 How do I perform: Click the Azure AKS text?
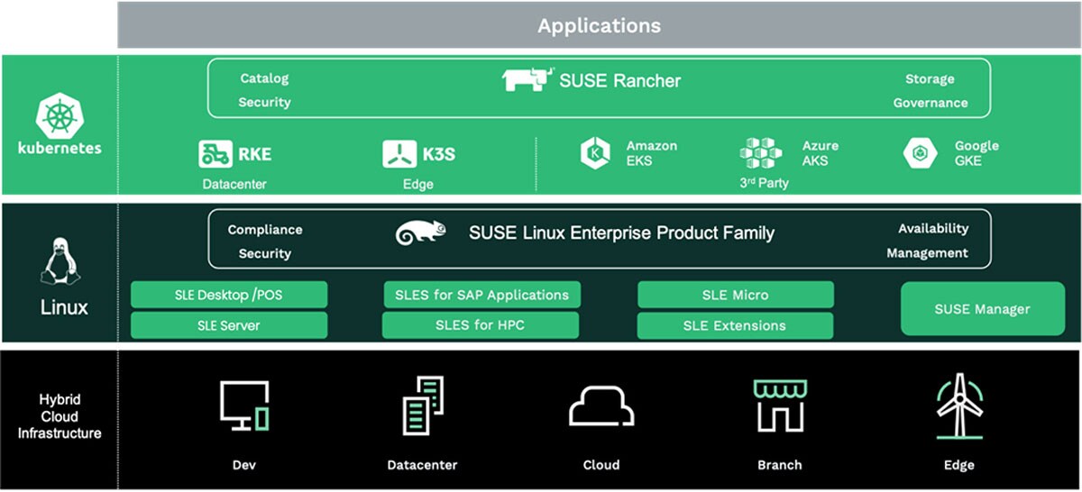point(820,153)
